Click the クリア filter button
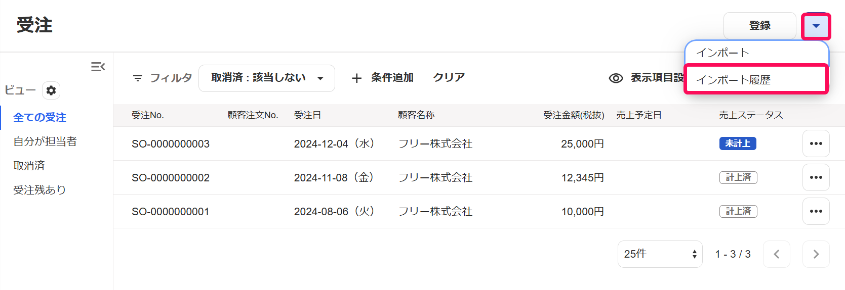 (x=449, y=77)
